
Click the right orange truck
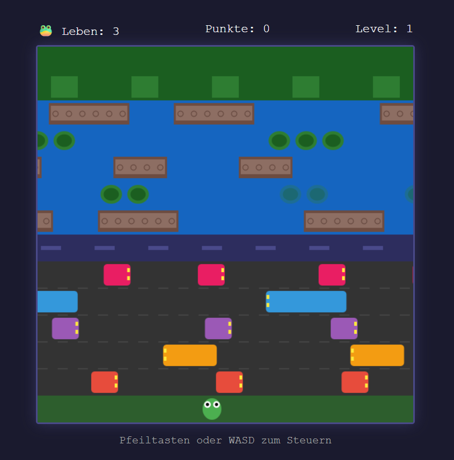[x=377, y=355]
